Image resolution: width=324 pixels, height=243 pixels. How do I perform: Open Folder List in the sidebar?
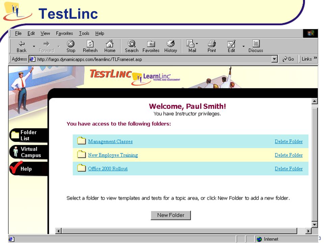click(28, 135)
